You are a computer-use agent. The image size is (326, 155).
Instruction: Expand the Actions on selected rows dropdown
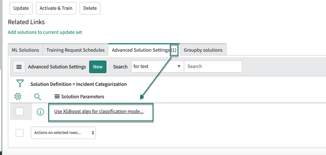pyautogui.click(x=63, y=133)
